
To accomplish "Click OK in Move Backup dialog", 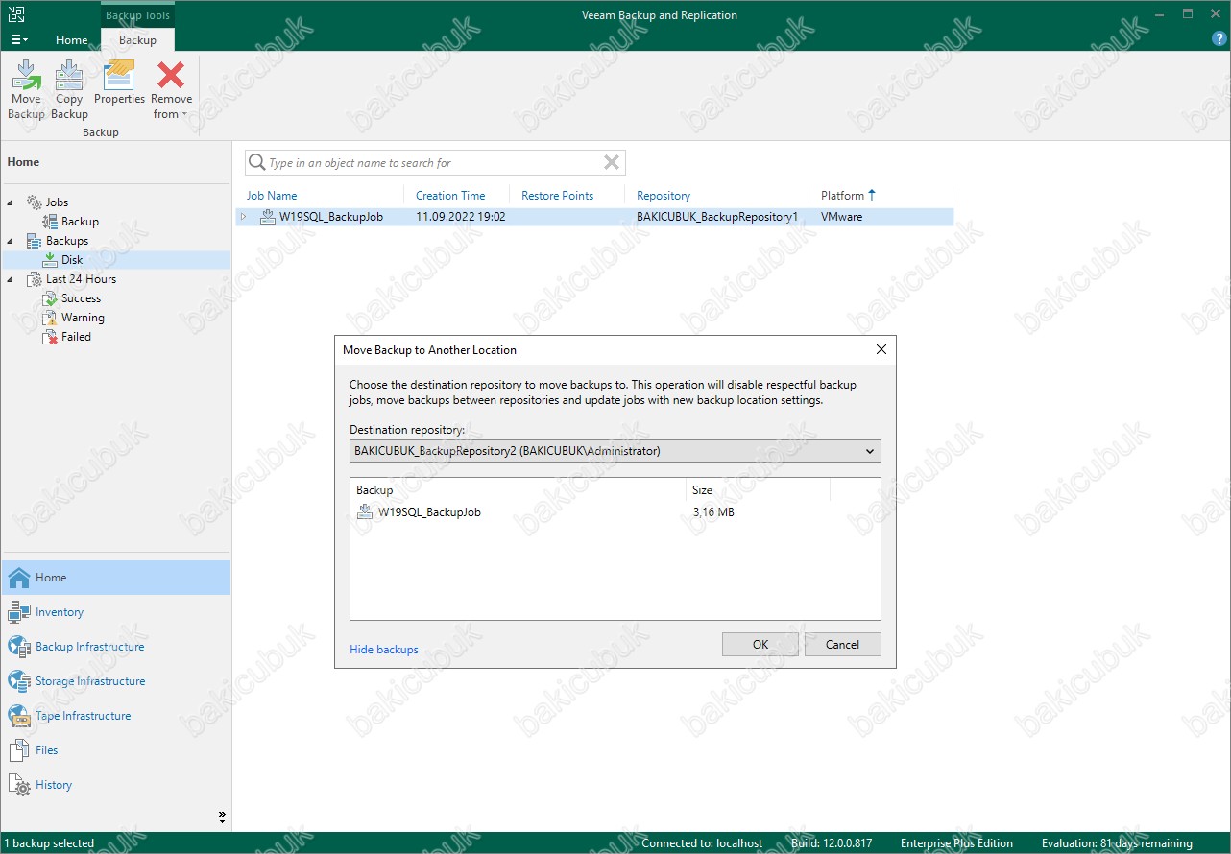I will 760,645.
